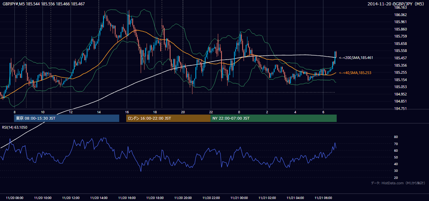Click the 11/20 20:00 time axis label
This screenshot has width=429, height=201.
point(183,198)
